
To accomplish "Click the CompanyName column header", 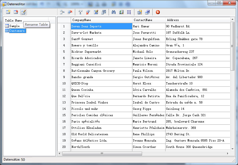I will (x=101, y=20).
